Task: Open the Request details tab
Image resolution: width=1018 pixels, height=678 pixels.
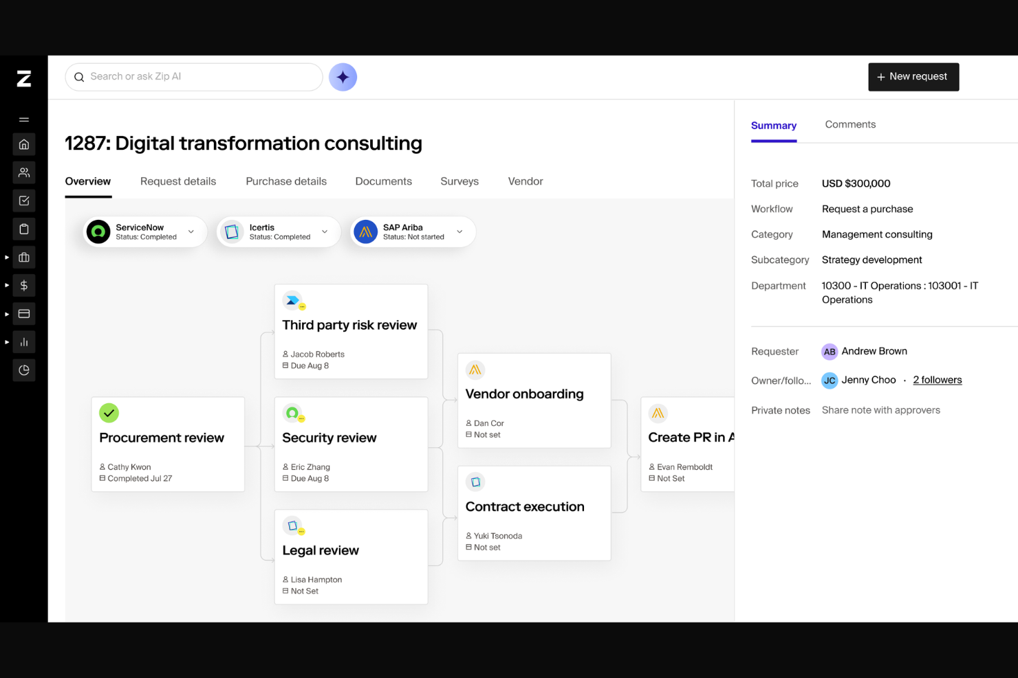Action: (178, 181)
